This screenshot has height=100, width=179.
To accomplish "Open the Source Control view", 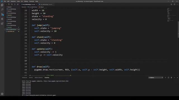I will [x=2, y=14].
